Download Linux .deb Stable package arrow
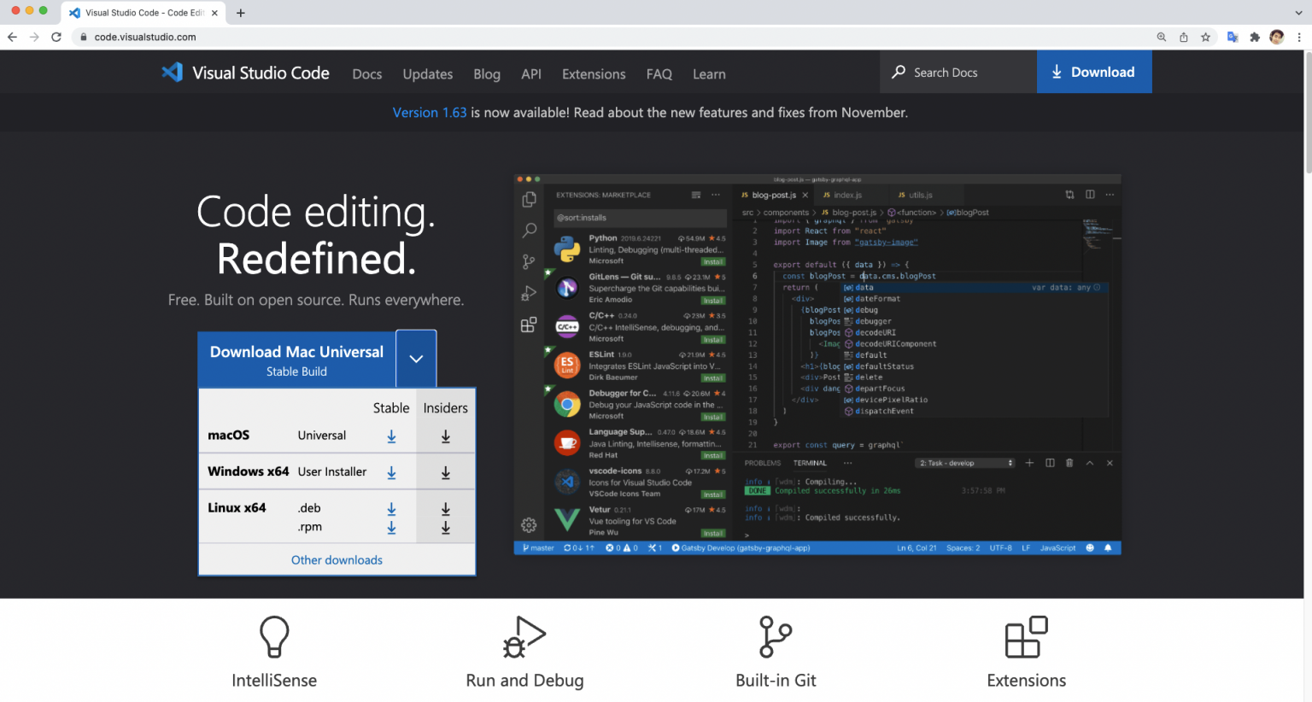This screenshot has height=702, width=1312. pos(391,509)
